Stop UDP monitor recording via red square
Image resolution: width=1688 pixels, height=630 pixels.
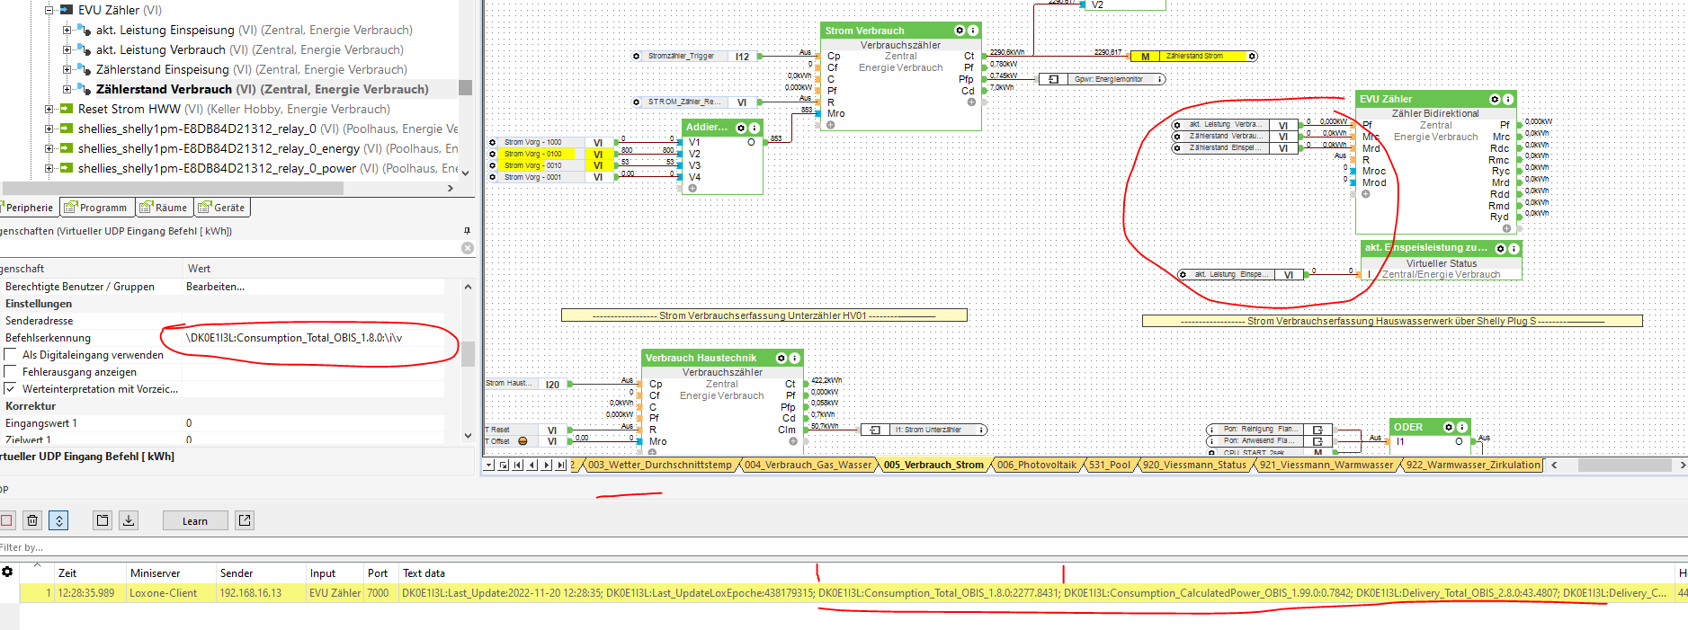click(x=5, y=520)
